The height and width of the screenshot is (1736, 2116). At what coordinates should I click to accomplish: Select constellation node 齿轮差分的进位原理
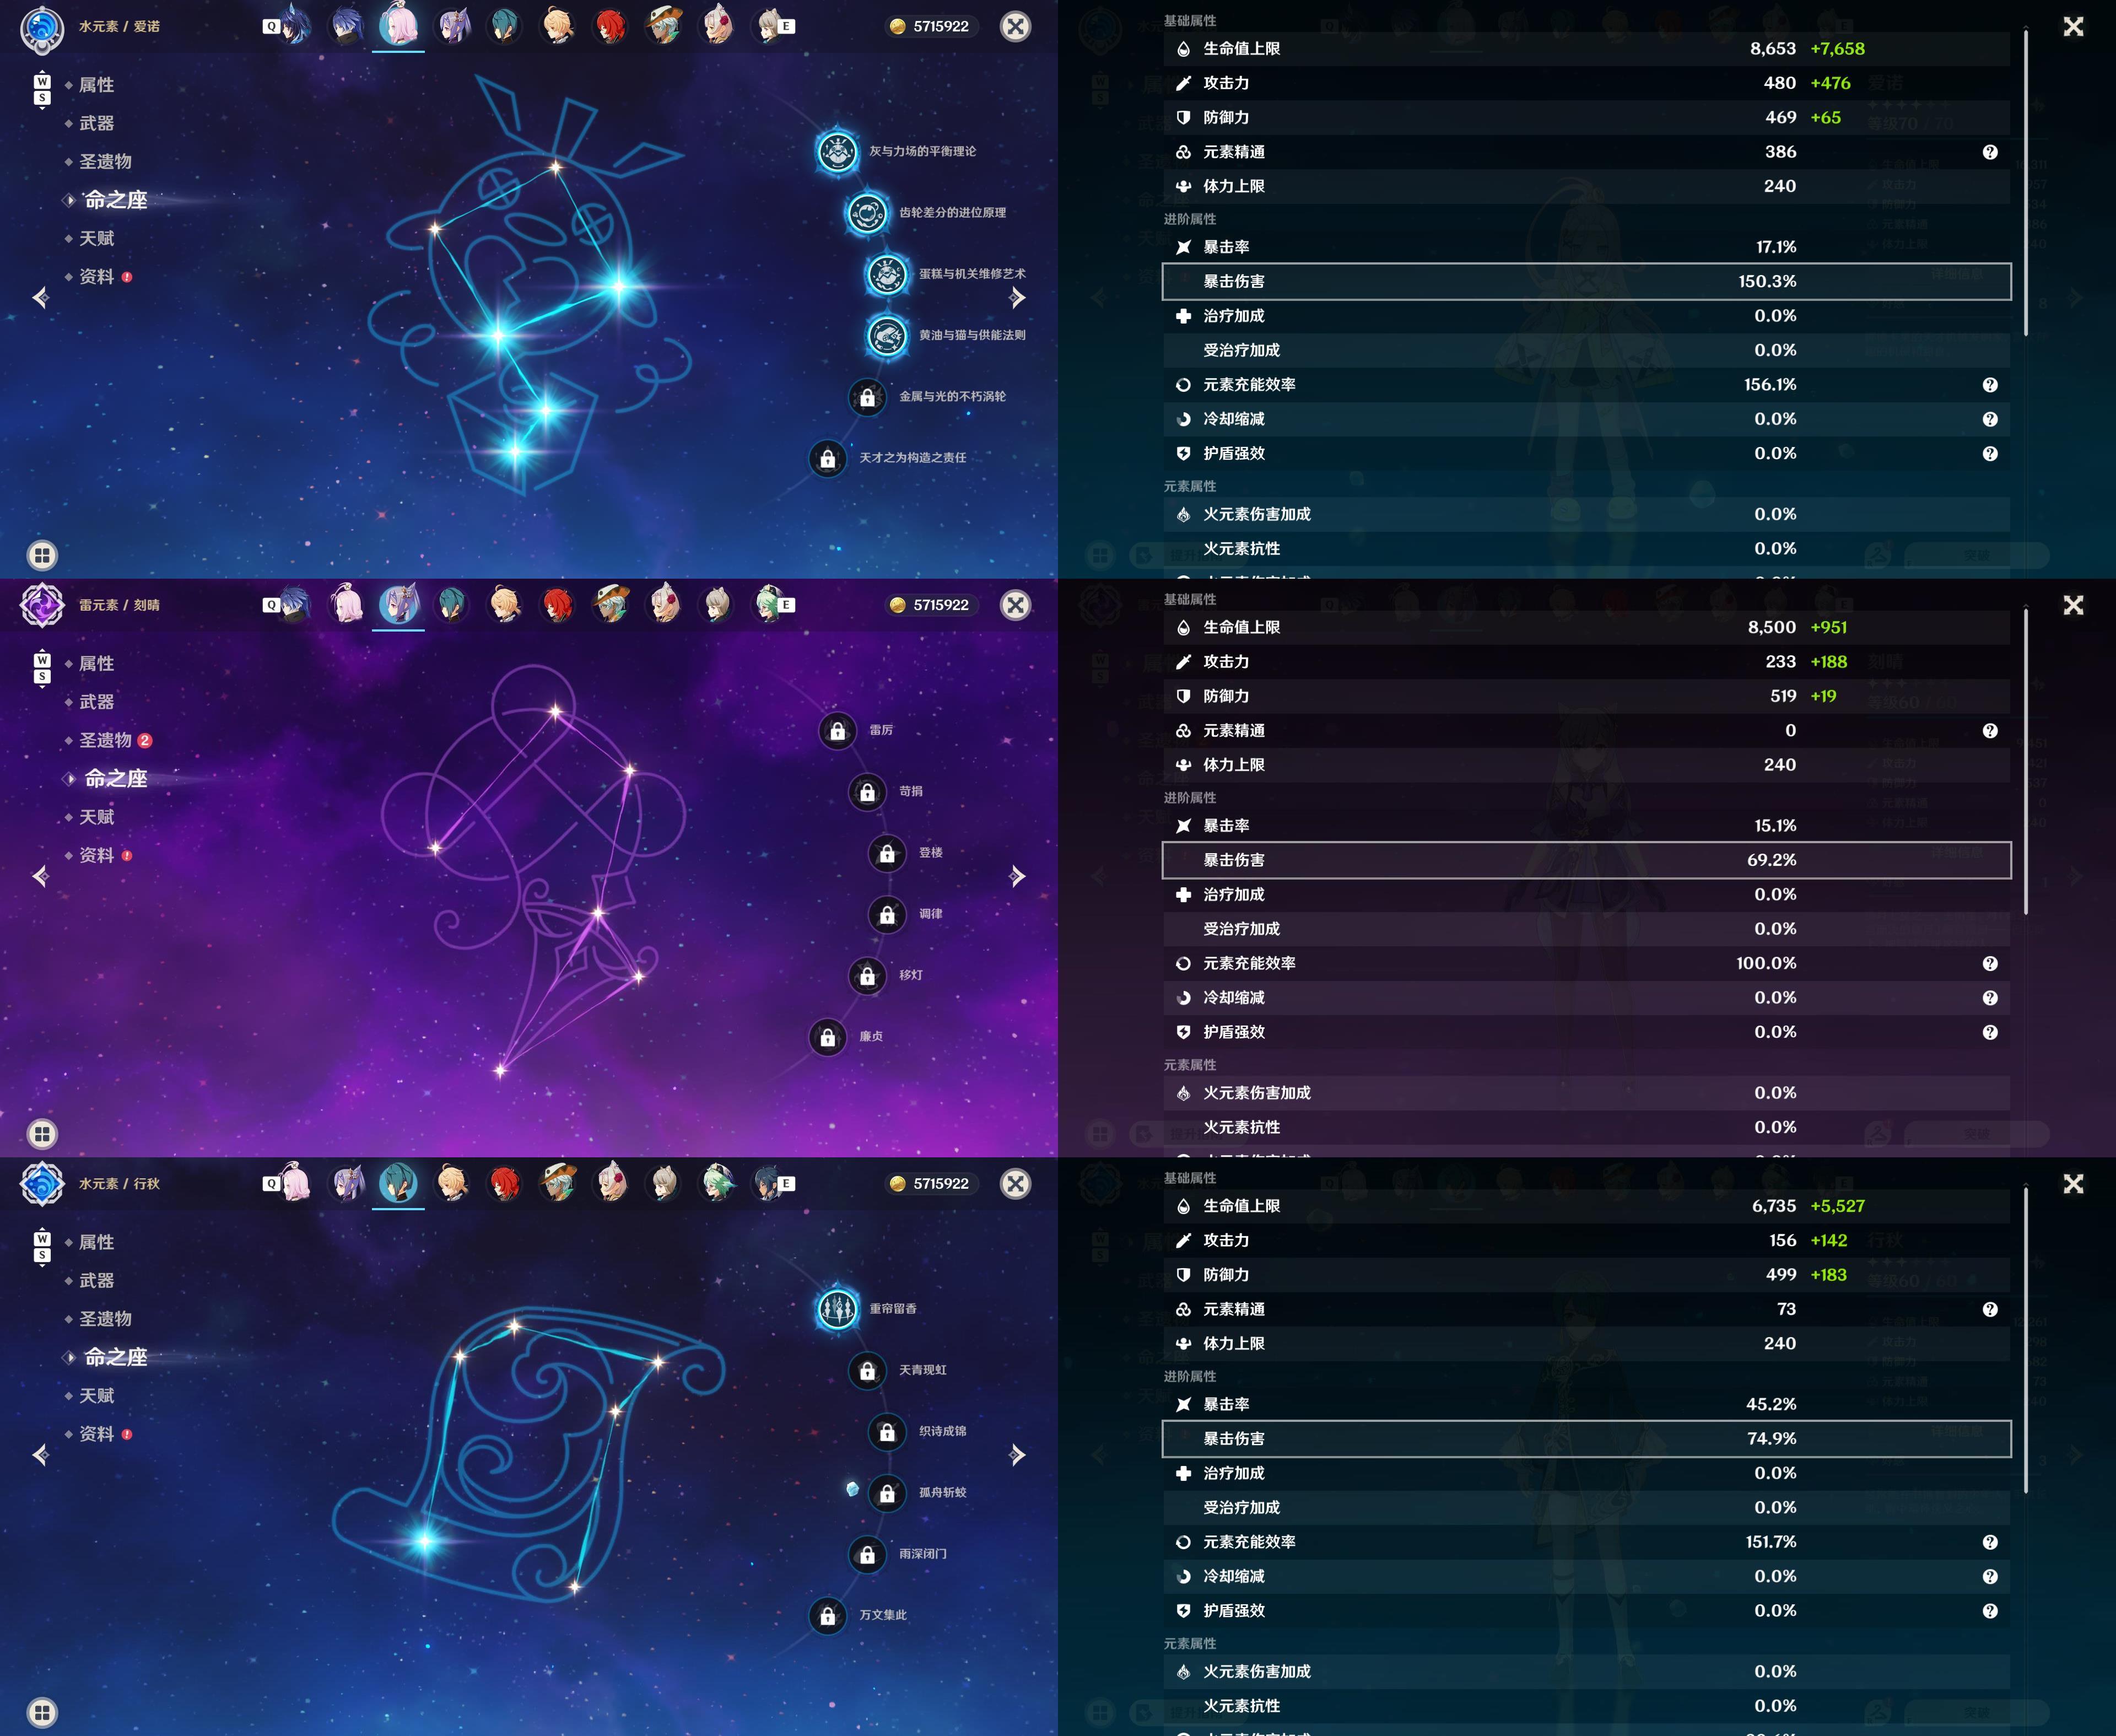867,213
